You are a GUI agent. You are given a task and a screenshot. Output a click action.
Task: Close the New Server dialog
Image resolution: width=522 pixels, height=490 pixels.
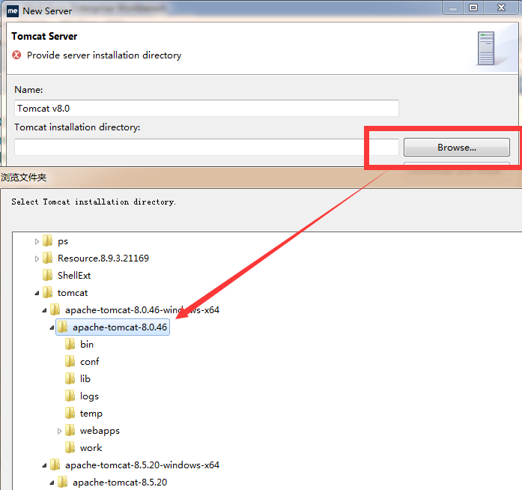coord(501,7)
